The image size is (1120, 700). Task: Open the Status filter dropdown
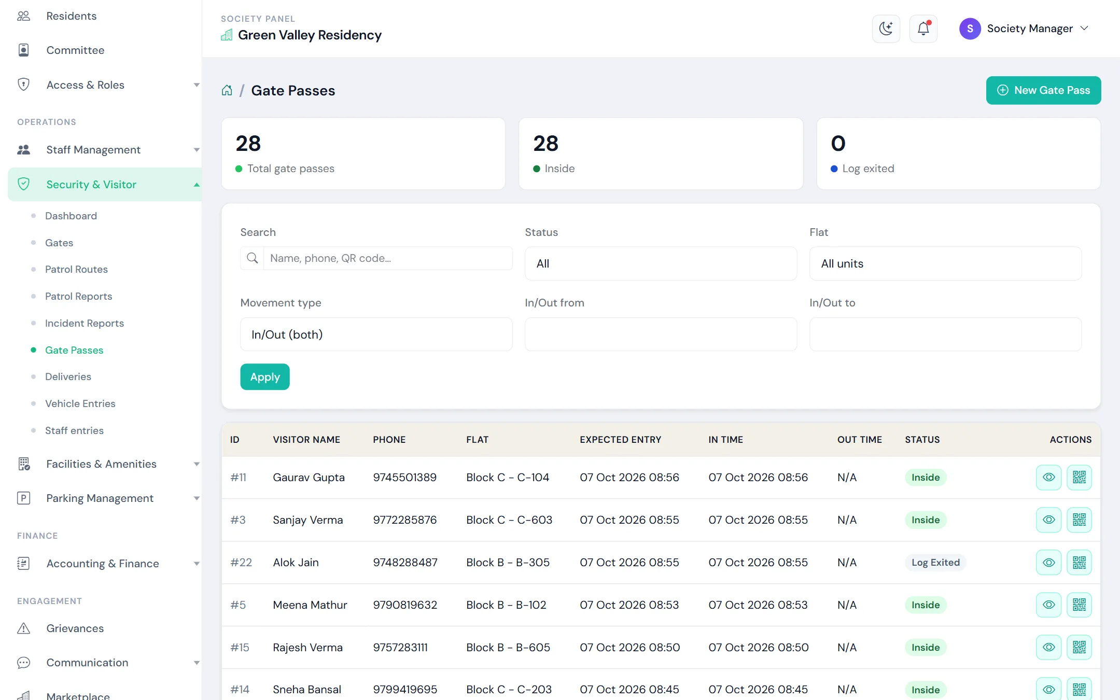(x=661, y=263)
